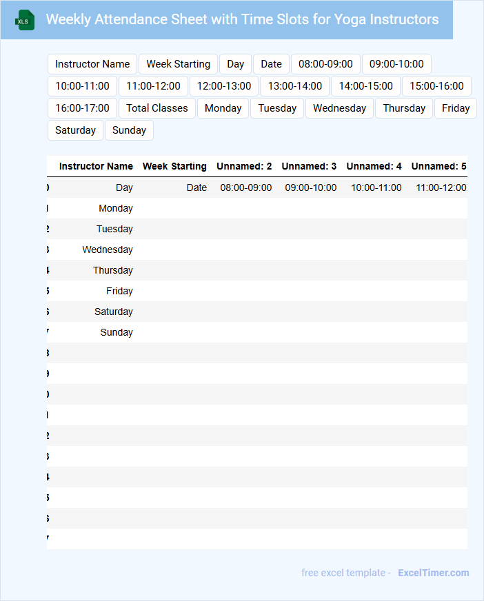The image size is (484, 601).
Task: Select the Week Starting tag
Action: pos(179,64)
